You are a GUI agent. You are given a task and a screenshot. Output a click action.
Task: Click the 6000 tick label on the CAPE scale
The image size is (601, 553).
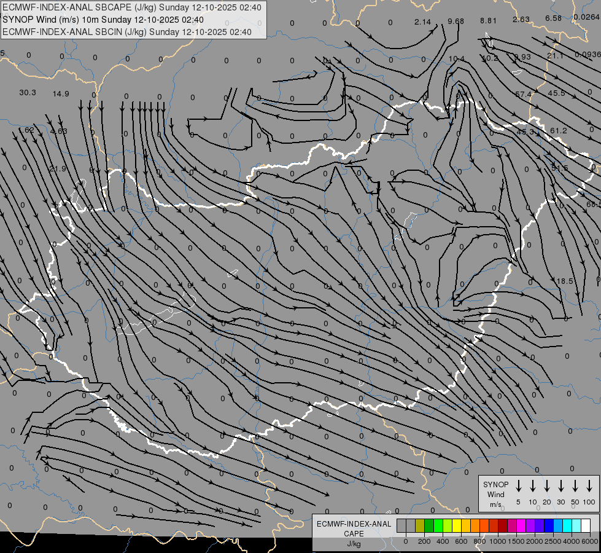coord(589,541)
